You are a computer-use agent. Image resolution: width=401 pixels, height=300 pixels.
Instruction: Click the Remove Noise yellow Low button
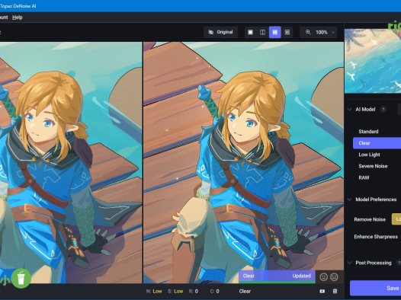coord(396,219)
